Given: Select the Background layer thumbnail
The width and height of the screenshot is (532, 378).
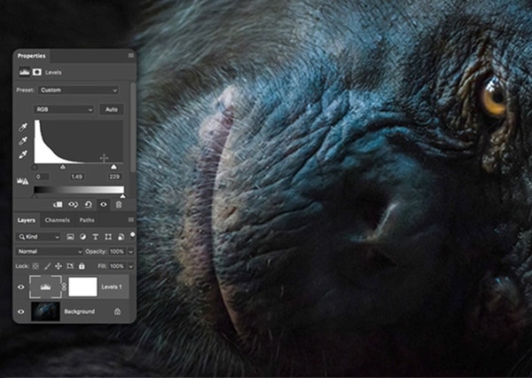Looking at the screenshot, I should (45, 311).
